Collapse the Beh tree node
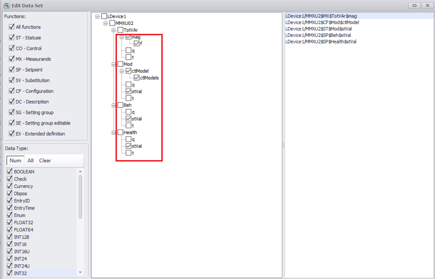 point(114,105)
